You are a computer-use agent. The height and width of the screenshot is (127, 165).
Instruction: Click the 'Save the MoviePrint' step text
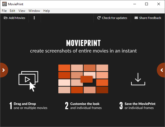[140, 104]
